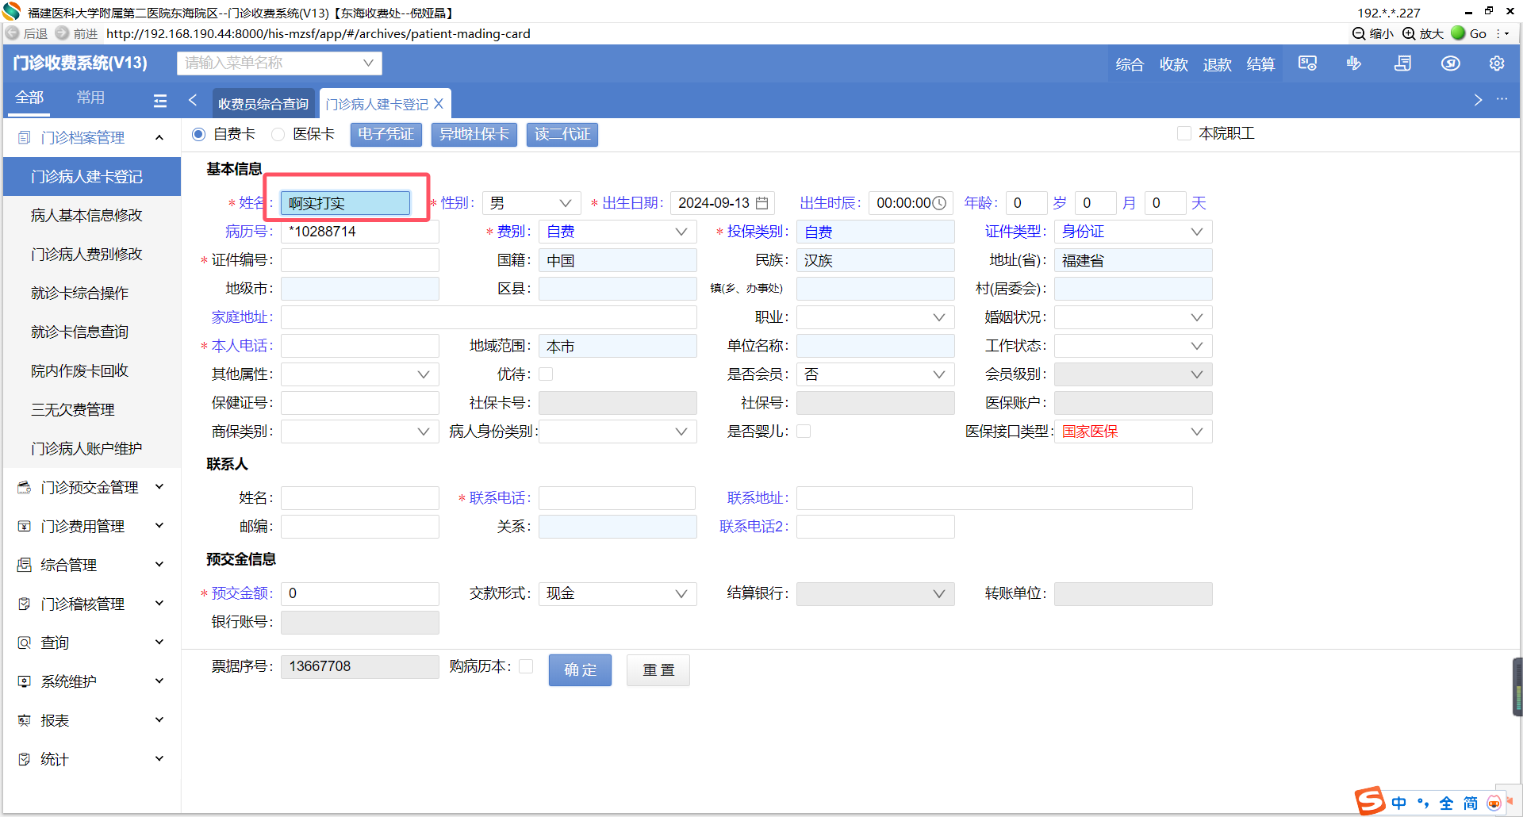Focus the 姓名 name input field
1523x817 pixels.
click(x=346, y=203)
